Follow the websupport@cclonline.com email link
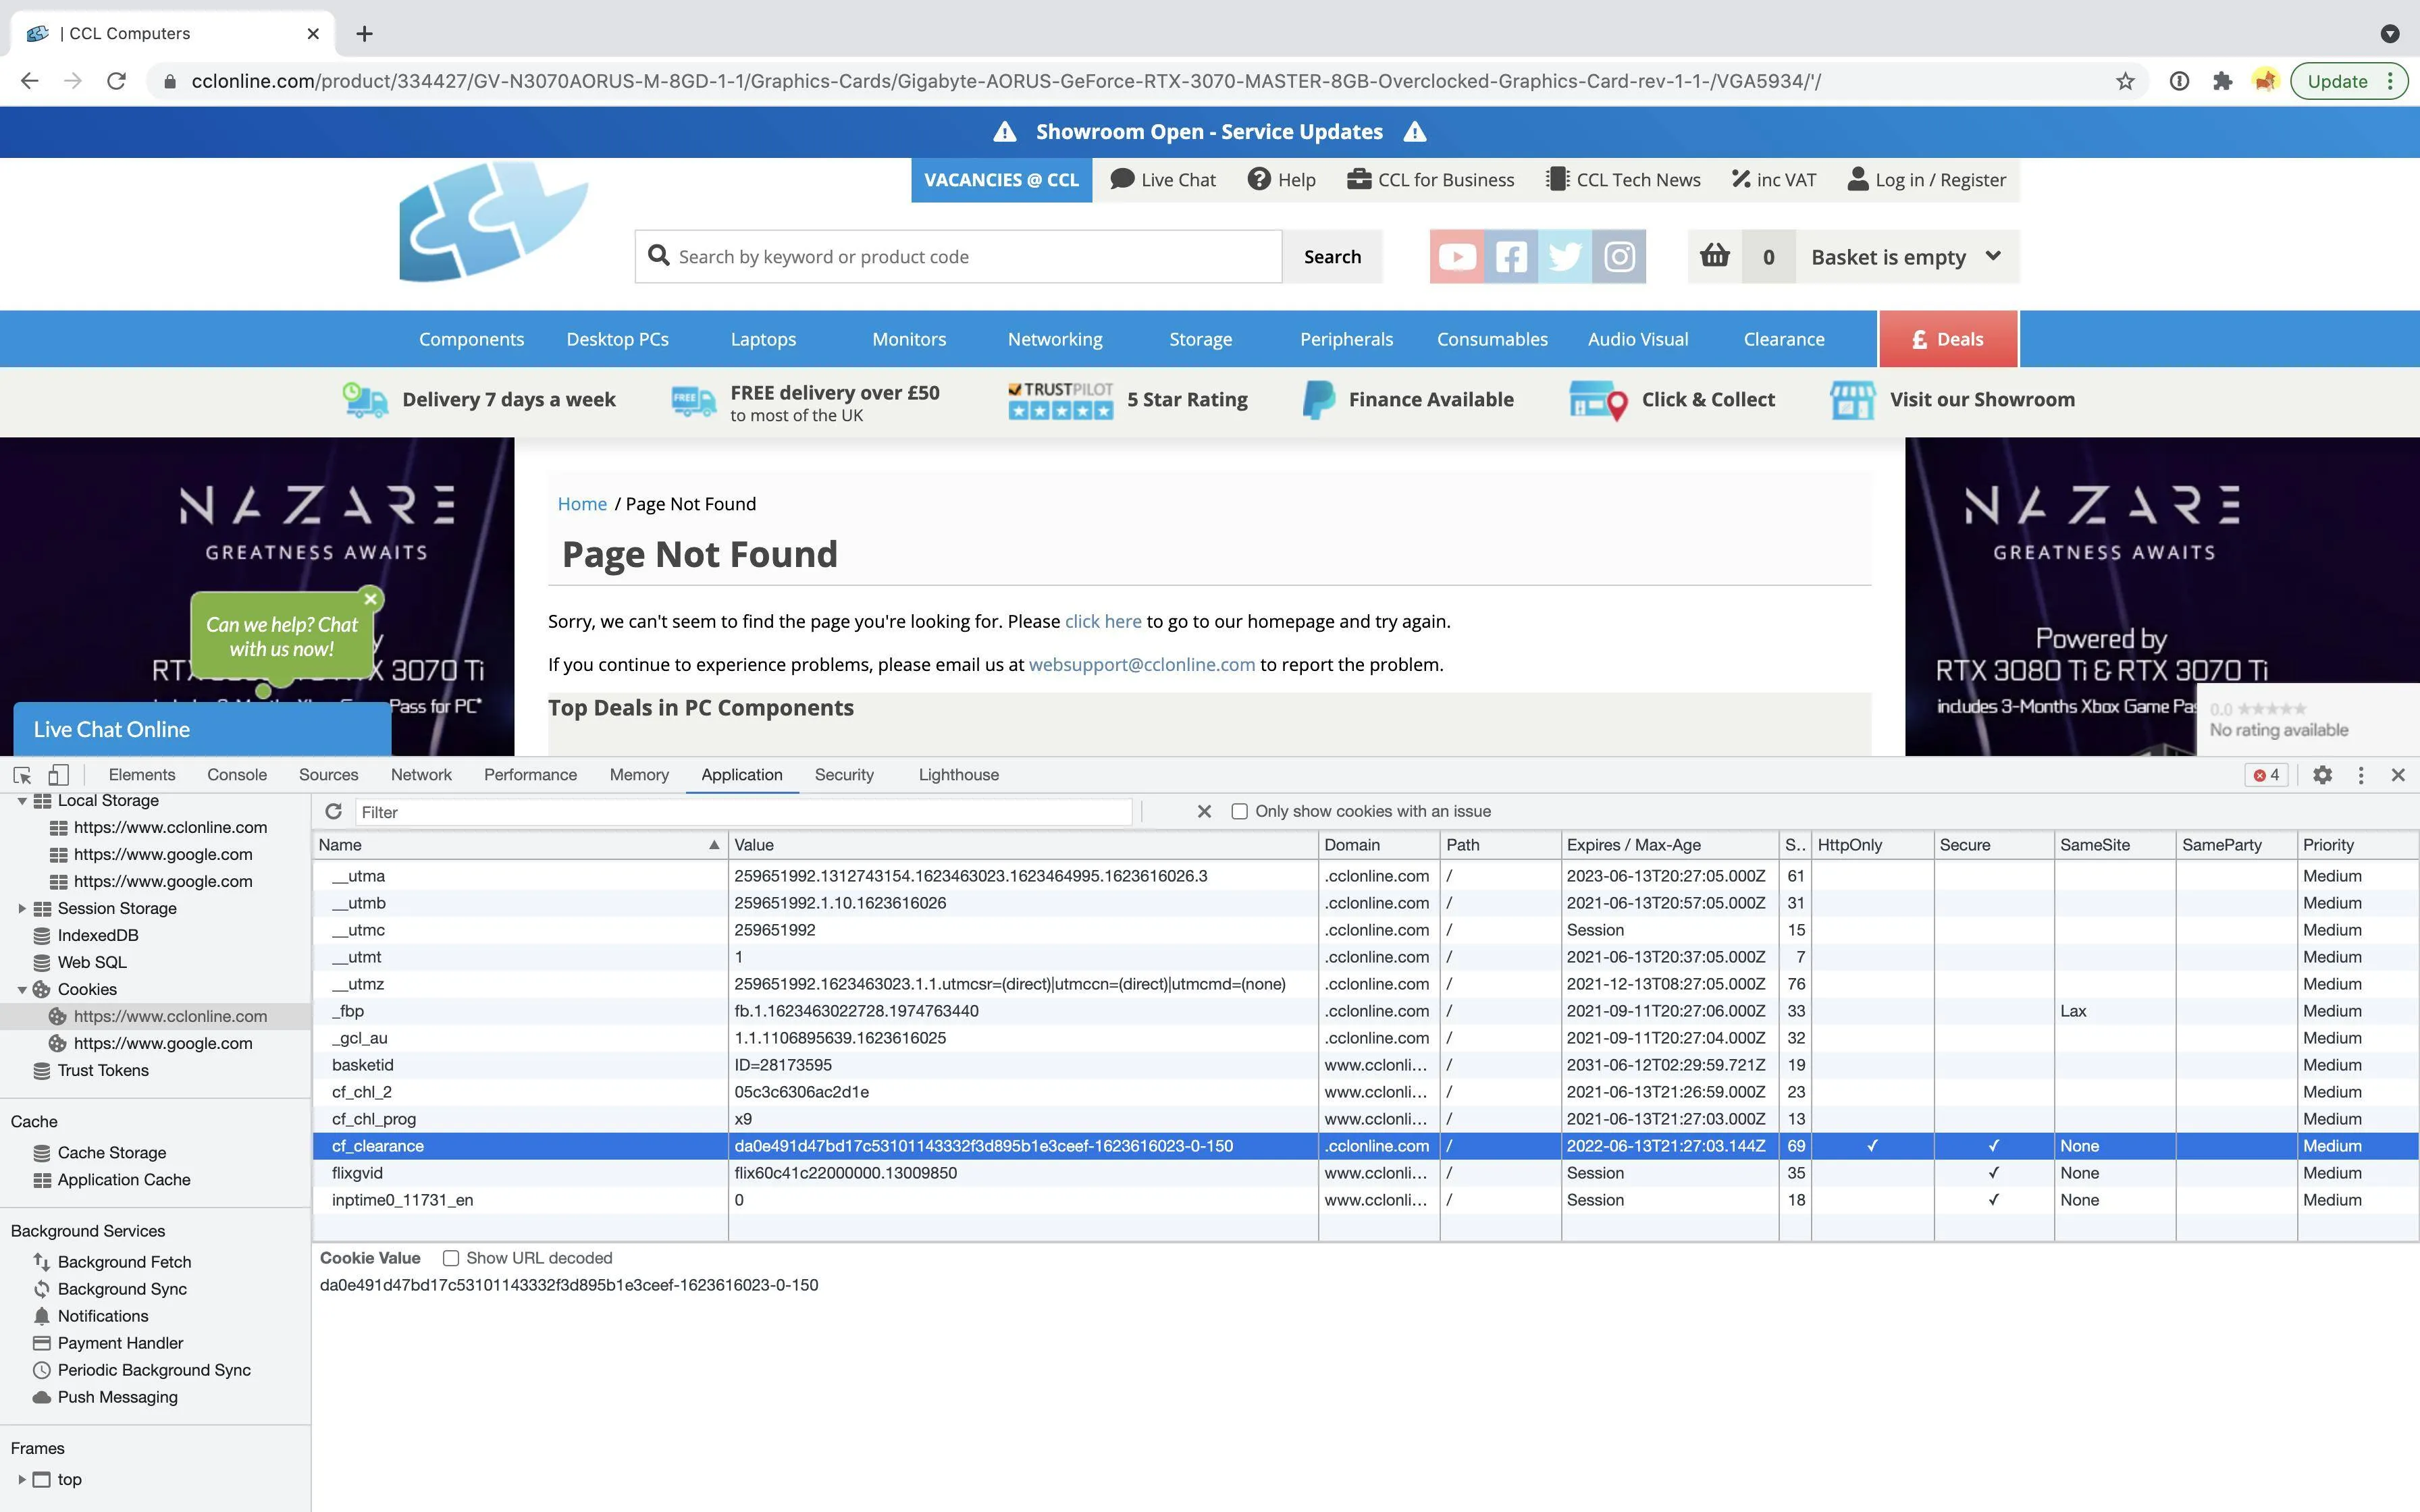This screenshot has width=2420, height=1512. tap(1141, 665)
